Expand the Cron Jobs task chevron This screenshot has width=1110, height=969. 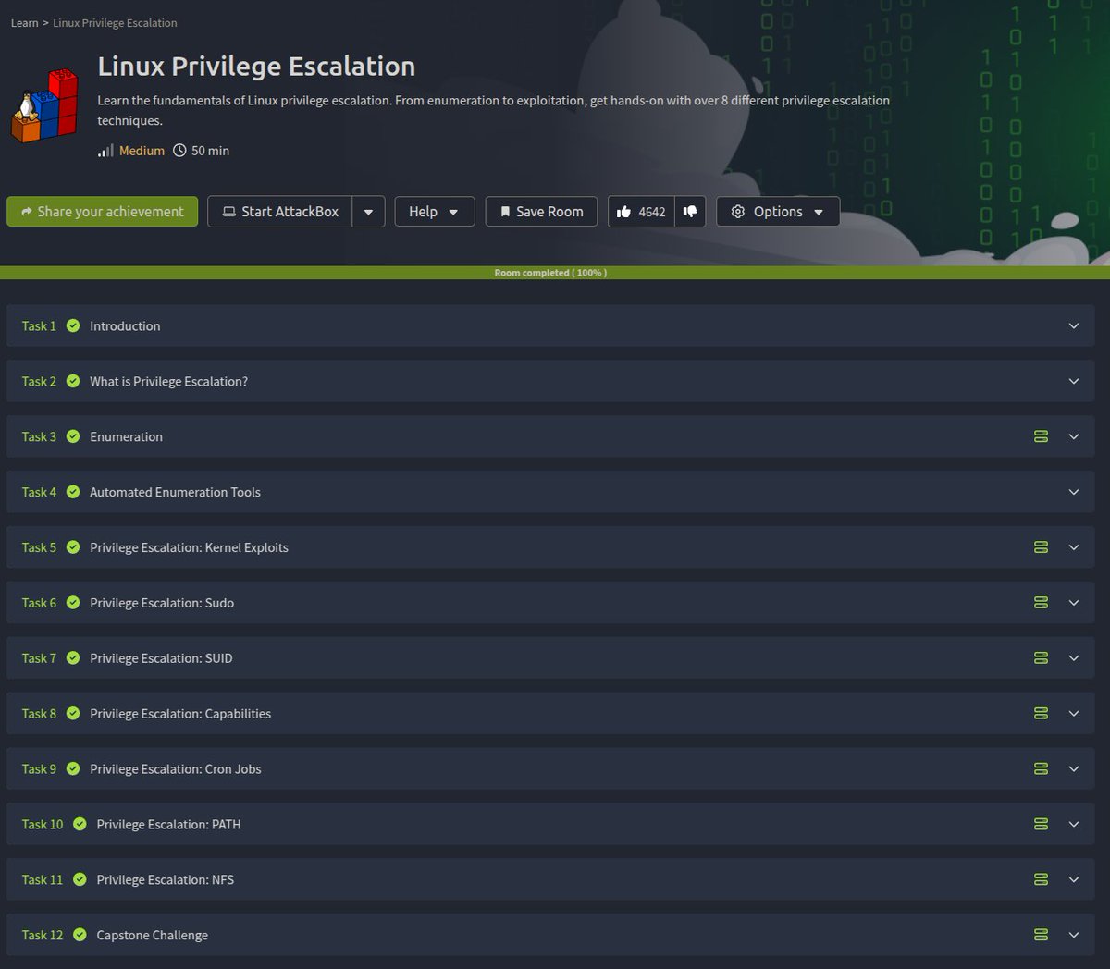click(1074, 769)
